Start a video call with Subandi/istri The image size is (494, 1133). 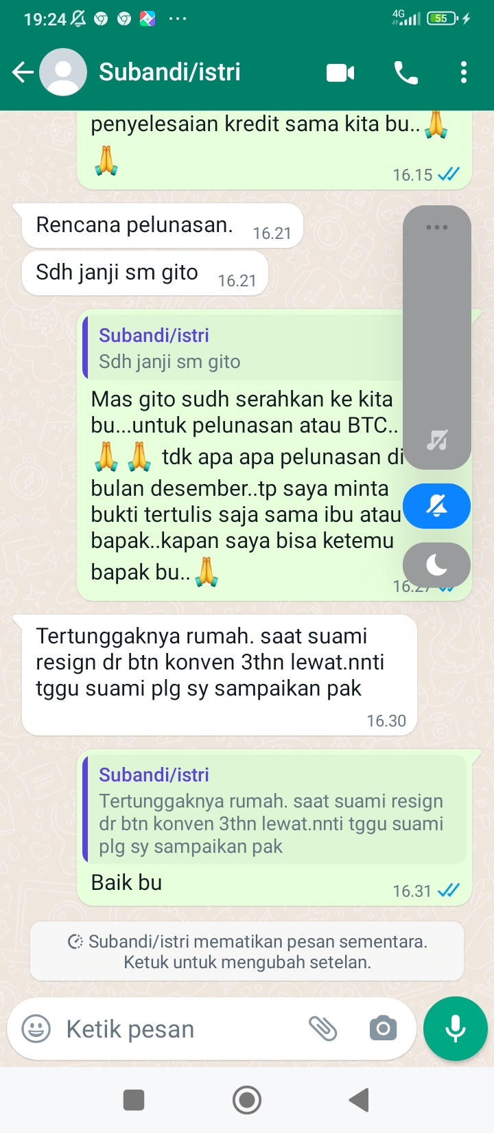point(340,72)
